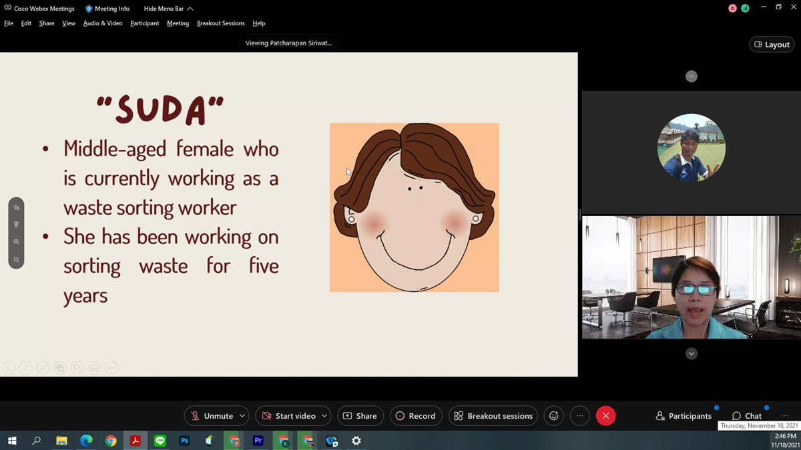This screenshot has width=801, height=450.
Task: Open the Chat panel
Action: pos(747,416)
